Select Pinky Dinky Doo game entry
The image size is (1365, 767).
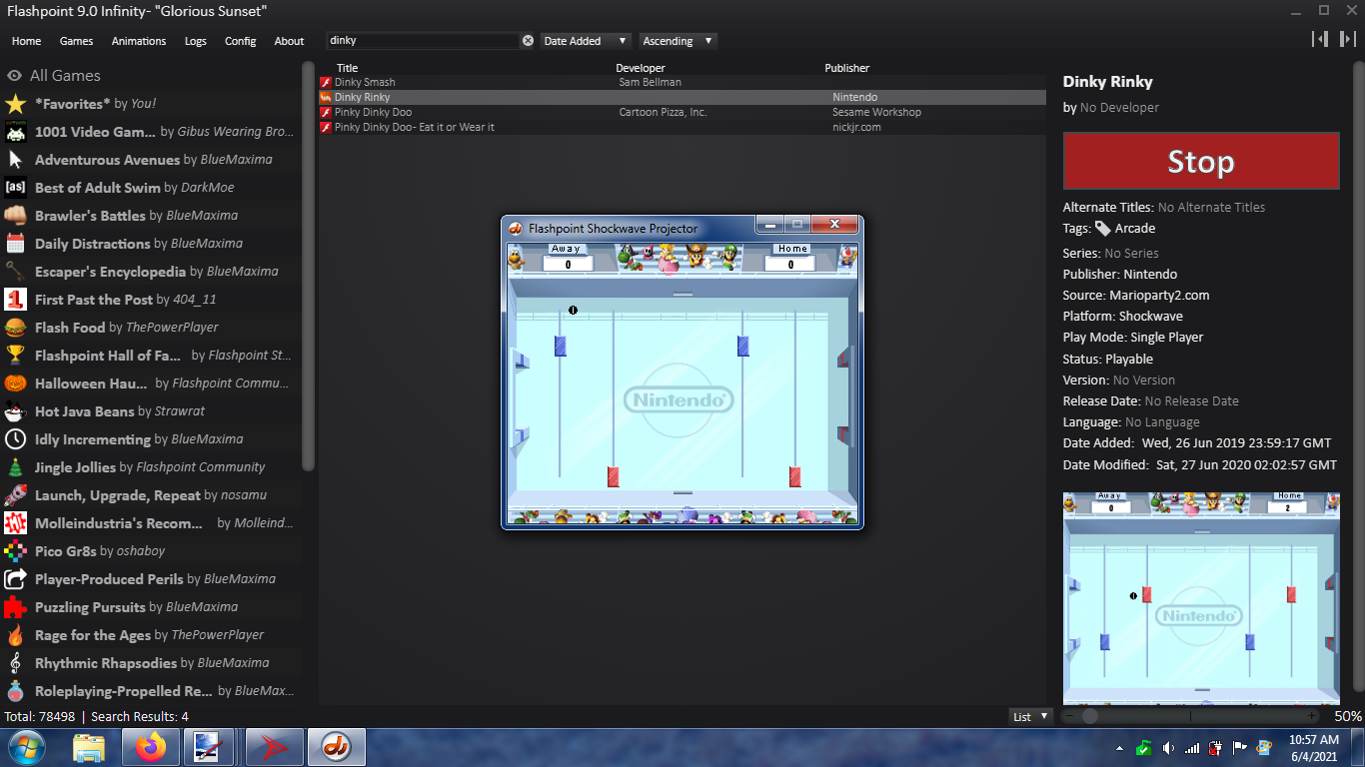373,112
